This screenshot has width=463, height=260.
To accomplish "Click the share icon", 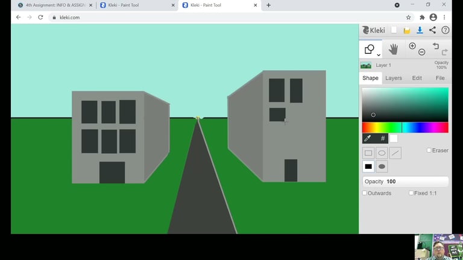I will pos(433,30).
